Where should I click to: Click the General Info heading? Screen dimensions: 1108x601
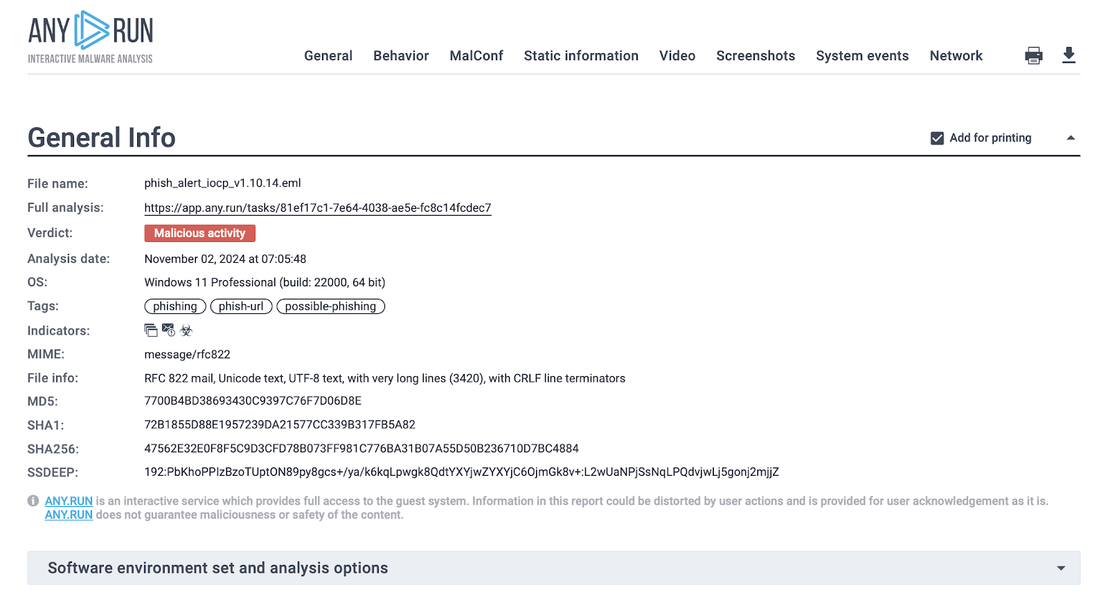(x=101, y=138)
